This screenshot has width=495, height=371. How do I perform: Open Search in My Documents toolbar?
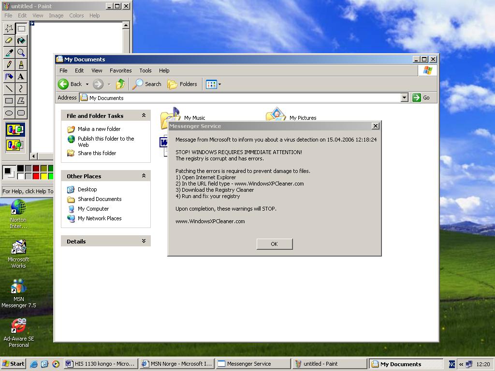146,84
